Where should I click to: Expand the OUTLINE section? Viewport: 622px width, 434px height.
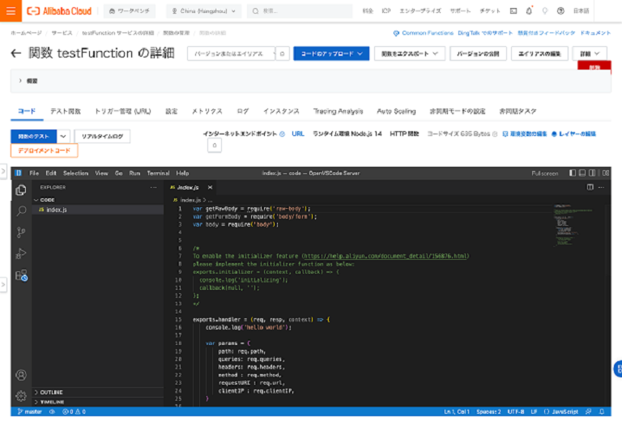pyautogui.click(x=50, y=392)
